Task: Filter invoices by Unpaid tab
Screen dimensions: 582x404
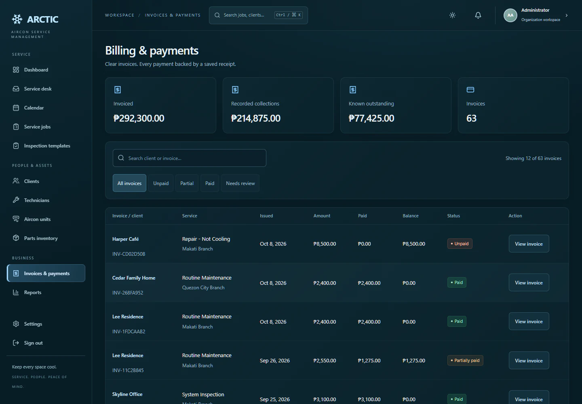Action: tap(161, 183)
